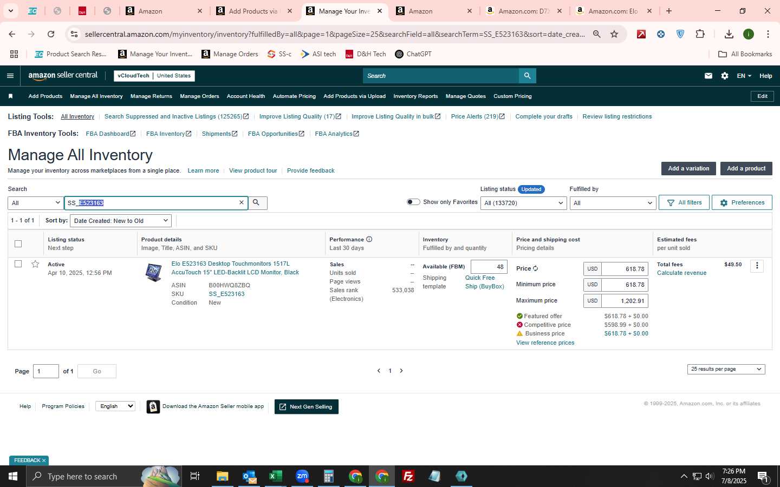Screen dimensions: 780x487
Task: Open the Fulfilled by dropdown
Action: (x=613, y=203)
